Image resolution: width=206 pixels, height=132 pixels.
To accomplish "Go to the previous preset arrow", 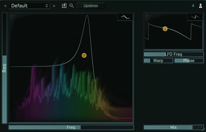I will click(5, 6).
